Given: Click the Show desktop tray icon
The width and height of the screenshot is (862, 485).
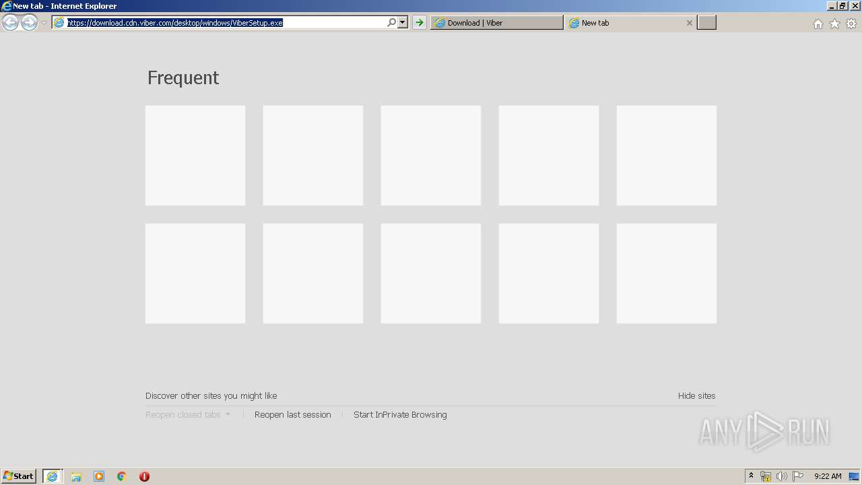Looking at the screenshot, I should coord(855,476).
